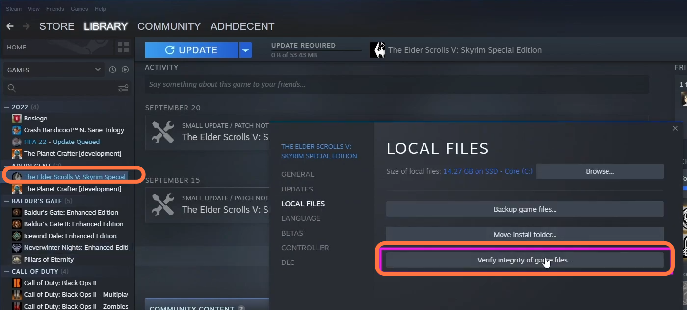This screenshot has width=687, height=310.
Task: Click Planet Crafter icon under ADHDECENT
Action: 17,189
